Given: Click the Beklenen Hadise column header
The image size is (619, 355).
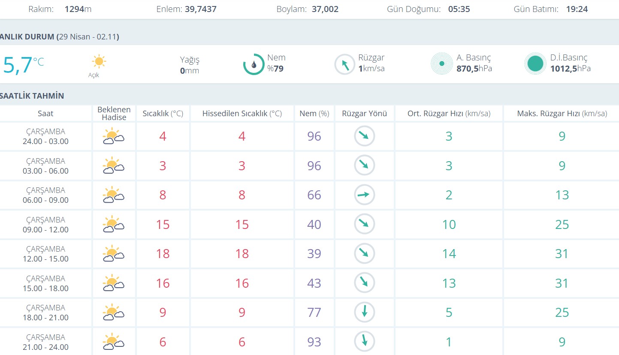Looking at the screenshot, I should (114, 114).
